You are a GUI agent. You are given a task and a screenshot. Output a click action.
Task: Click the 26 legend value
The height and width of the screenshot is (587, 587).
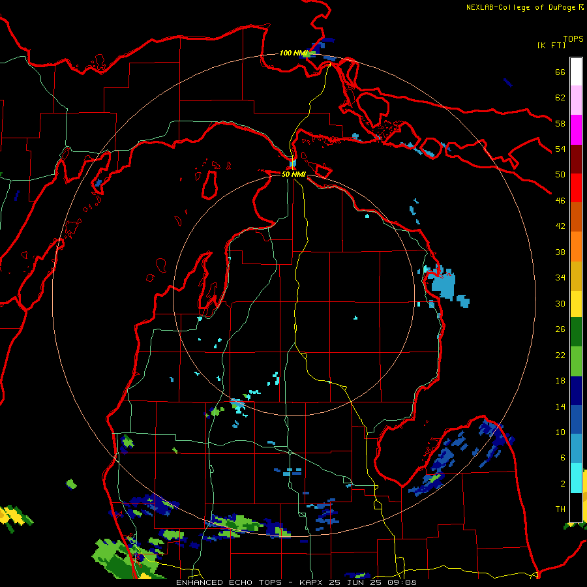point(560,329)
